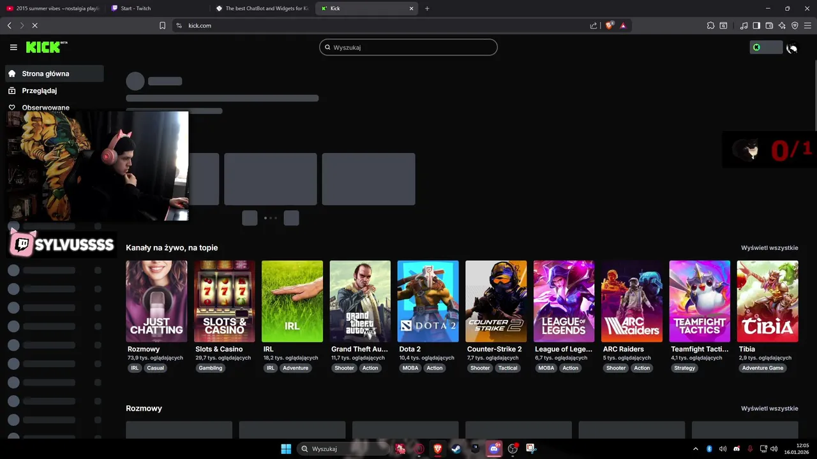Open the Snipping Tool from the taskbar
This screenshot has height=459, width=817.
coord(531,449)
